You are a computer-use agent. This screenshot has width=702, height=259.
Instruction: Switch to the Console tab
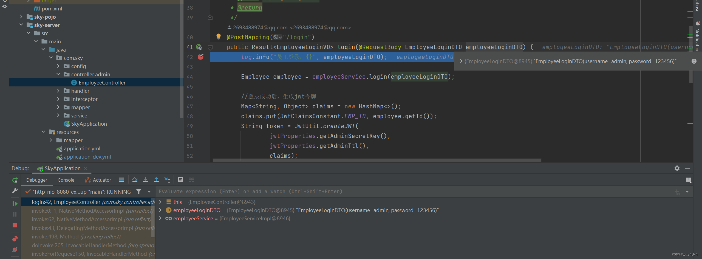click(66, 180)
